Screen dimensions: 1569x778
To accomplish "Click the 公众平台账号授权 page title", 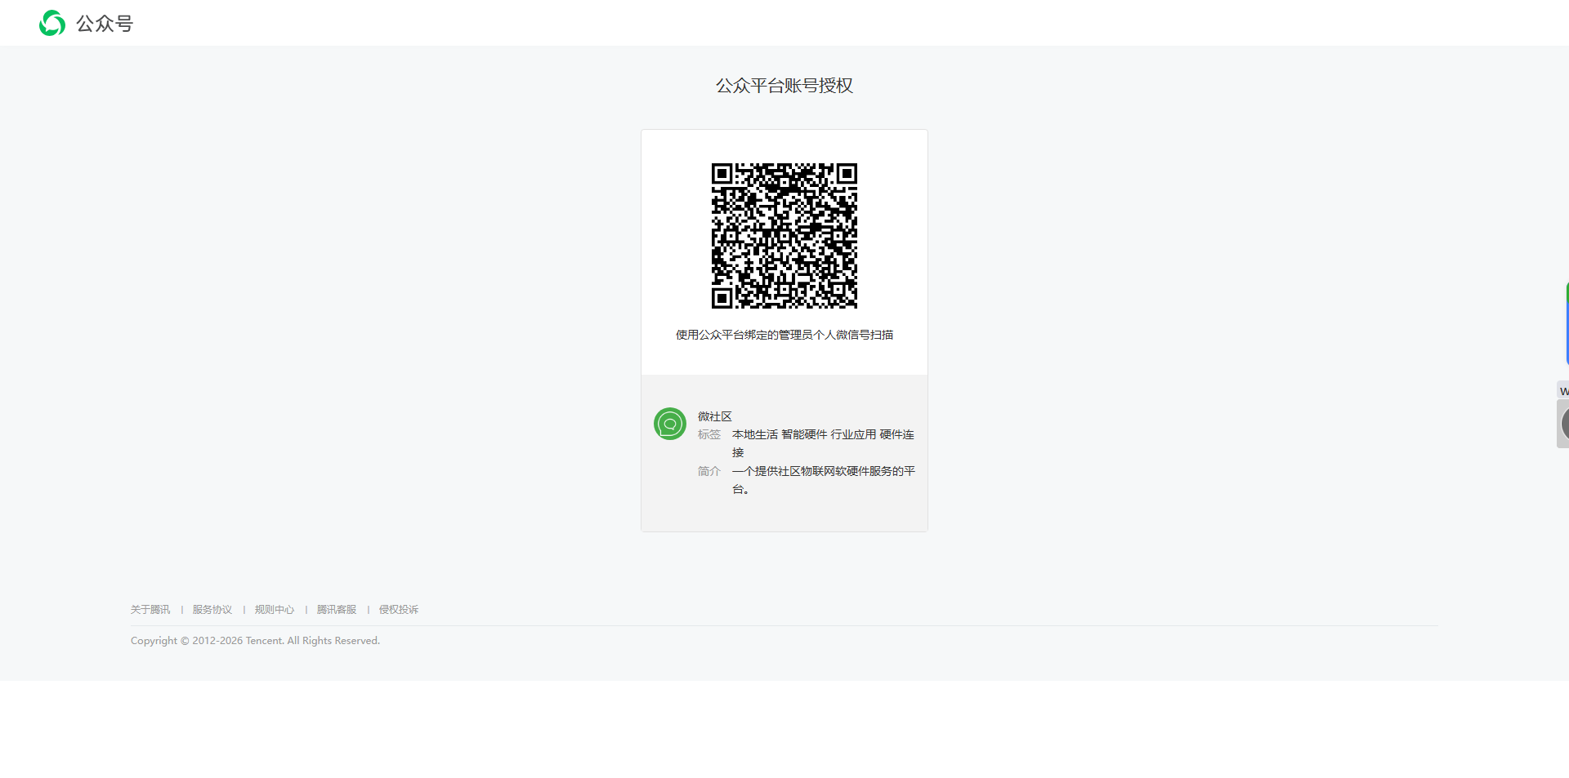I will (x=784, y=86).
